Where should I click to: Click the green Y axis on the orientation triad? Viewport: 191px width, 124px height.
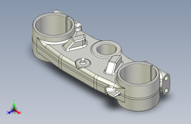click(x=14, y=106)
